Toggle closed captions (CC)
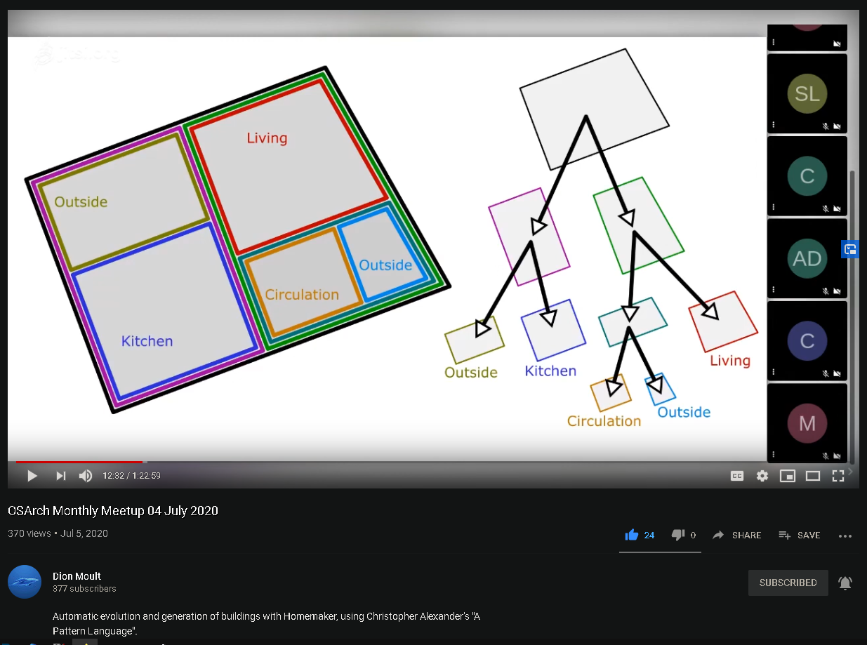This screenshot has height=645, width=867. (737, 476)
